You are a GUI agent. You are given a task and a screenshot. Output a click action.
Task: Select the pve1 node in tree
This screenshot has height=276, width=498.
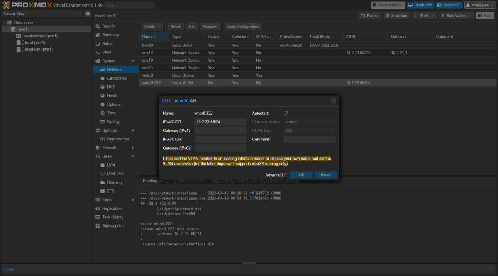click(23, 29)
